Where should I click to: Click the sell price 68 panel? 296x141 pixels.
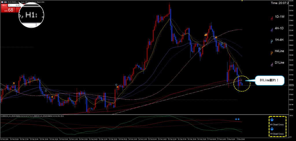8,10
